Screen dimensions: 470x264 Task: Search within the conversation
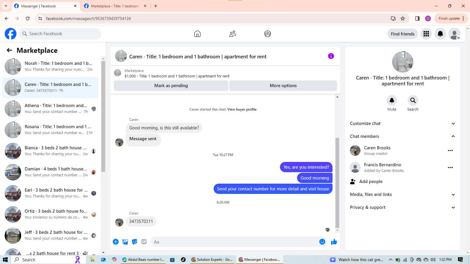tap(413, 100)
